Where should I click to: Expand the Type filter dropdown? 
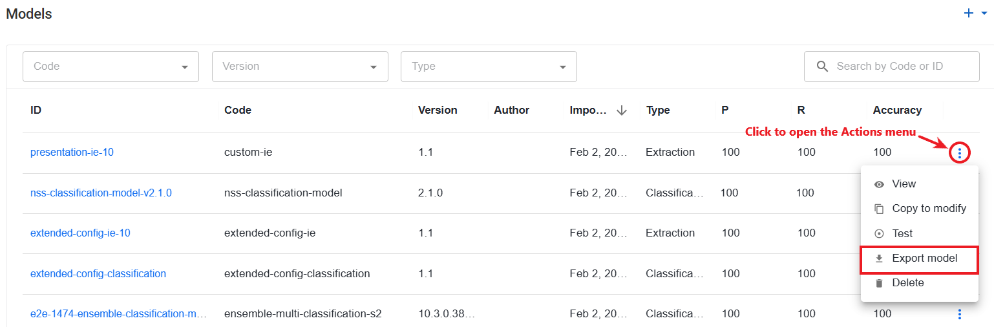562,67
